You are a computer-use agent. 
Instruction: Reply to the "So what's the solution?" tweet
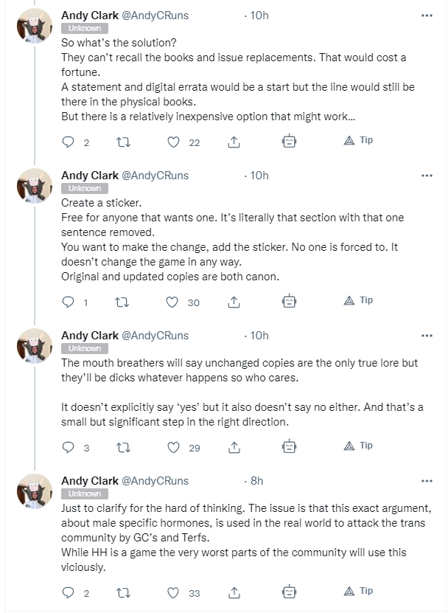tap(69, 142)
